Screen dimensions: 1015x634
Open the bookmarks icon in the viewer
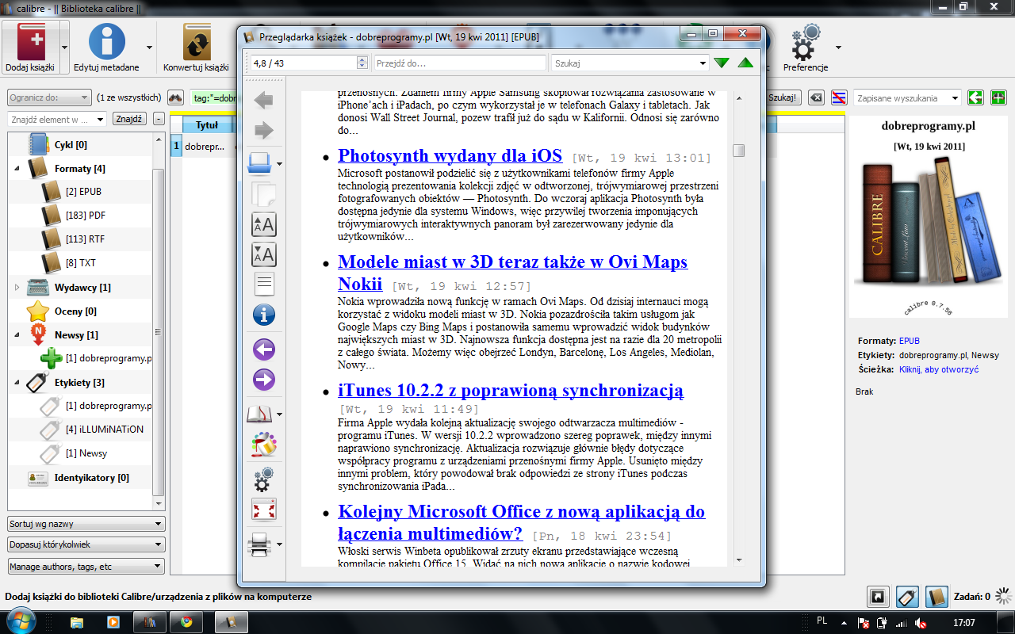[x=260, y=414]
